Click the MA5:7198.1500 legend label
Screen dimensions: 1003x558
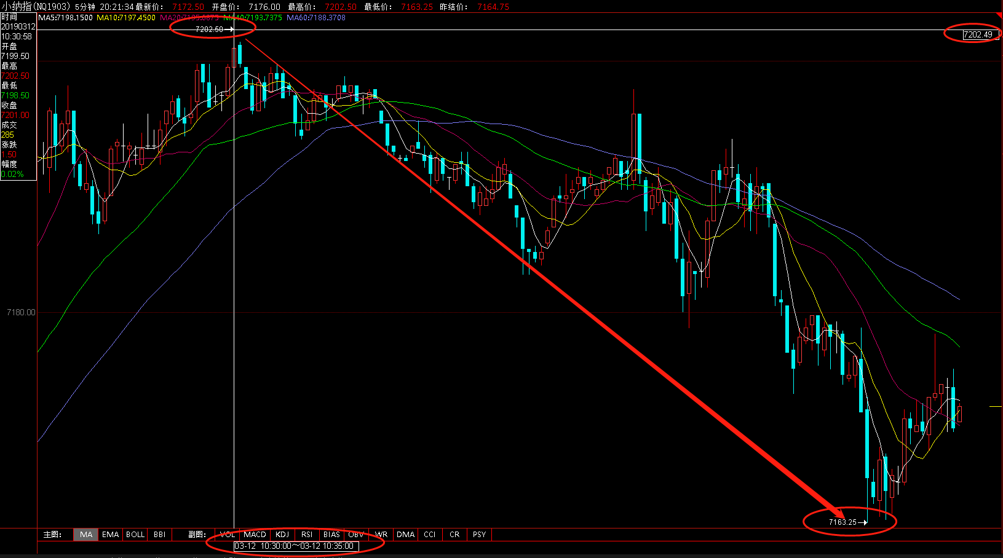[66, 18]
